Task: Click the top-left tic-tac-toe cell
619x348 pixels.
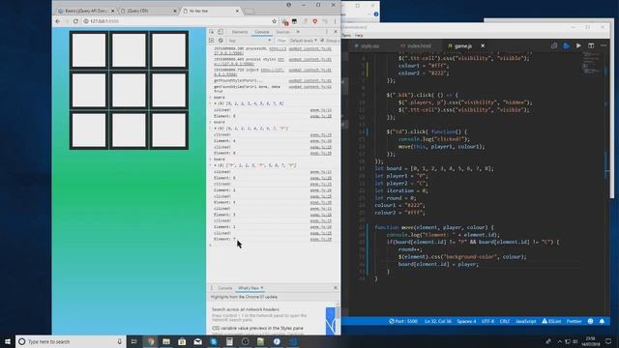Action: (89, 50)
